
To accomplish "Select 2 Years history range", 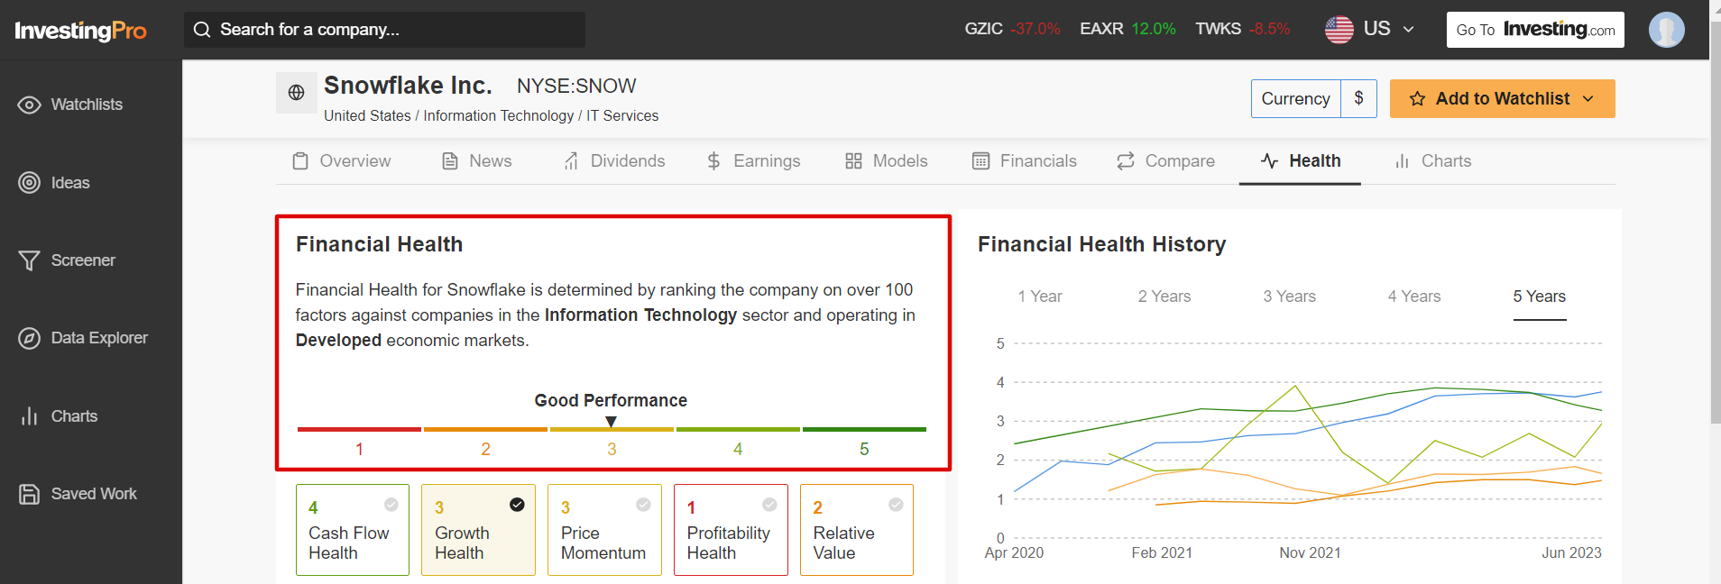I will pyautogui.click(x=1164, y=297).
